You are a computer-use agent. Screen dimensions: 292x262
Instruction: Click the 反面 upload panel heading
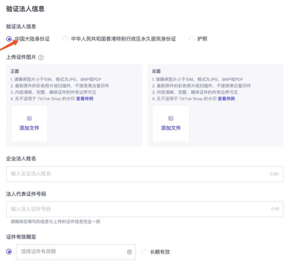156,71
